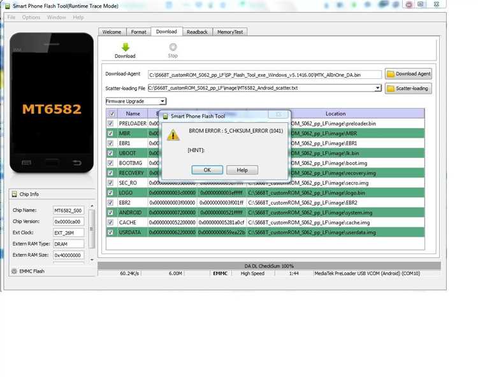This screenshot has width=478, height=377.
Task: Click the EMMC Flash panel icon
Action: pyautogui.click(x=14, y=271)
